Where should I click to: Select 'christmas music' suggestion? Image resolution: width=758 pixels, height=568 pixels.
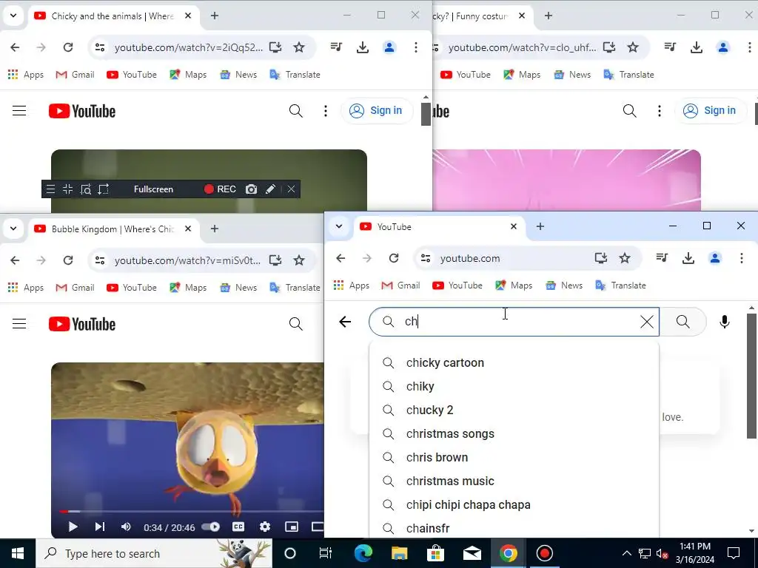click(x=514, y=481)
